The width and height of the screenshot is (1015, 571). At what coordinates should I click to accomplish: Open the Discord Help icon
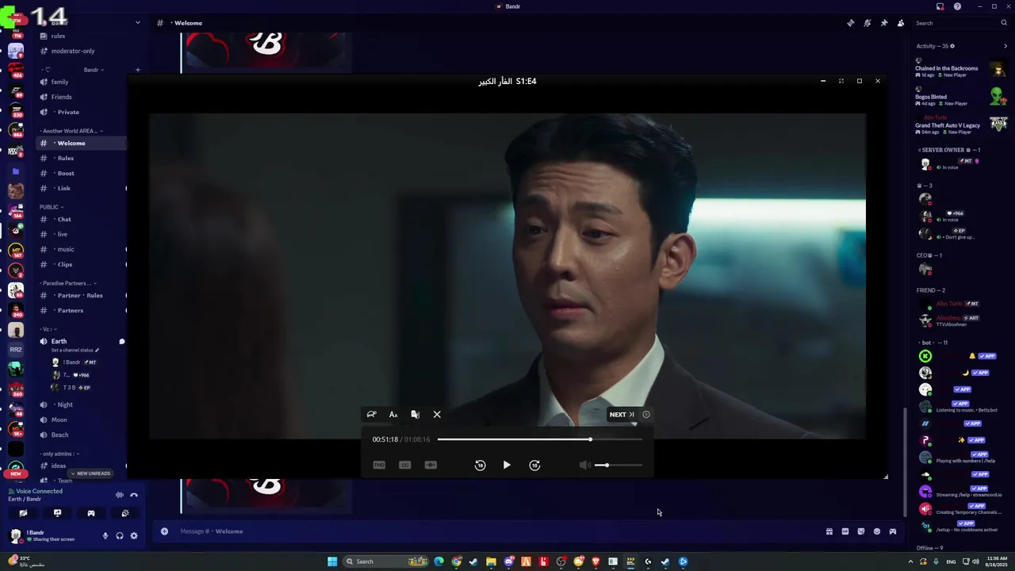click(x=957, y=6)
